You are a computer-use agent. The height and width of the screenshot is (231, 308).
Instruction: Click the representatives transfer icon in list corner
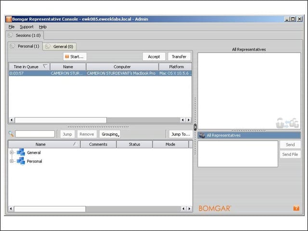click(287, 123)
